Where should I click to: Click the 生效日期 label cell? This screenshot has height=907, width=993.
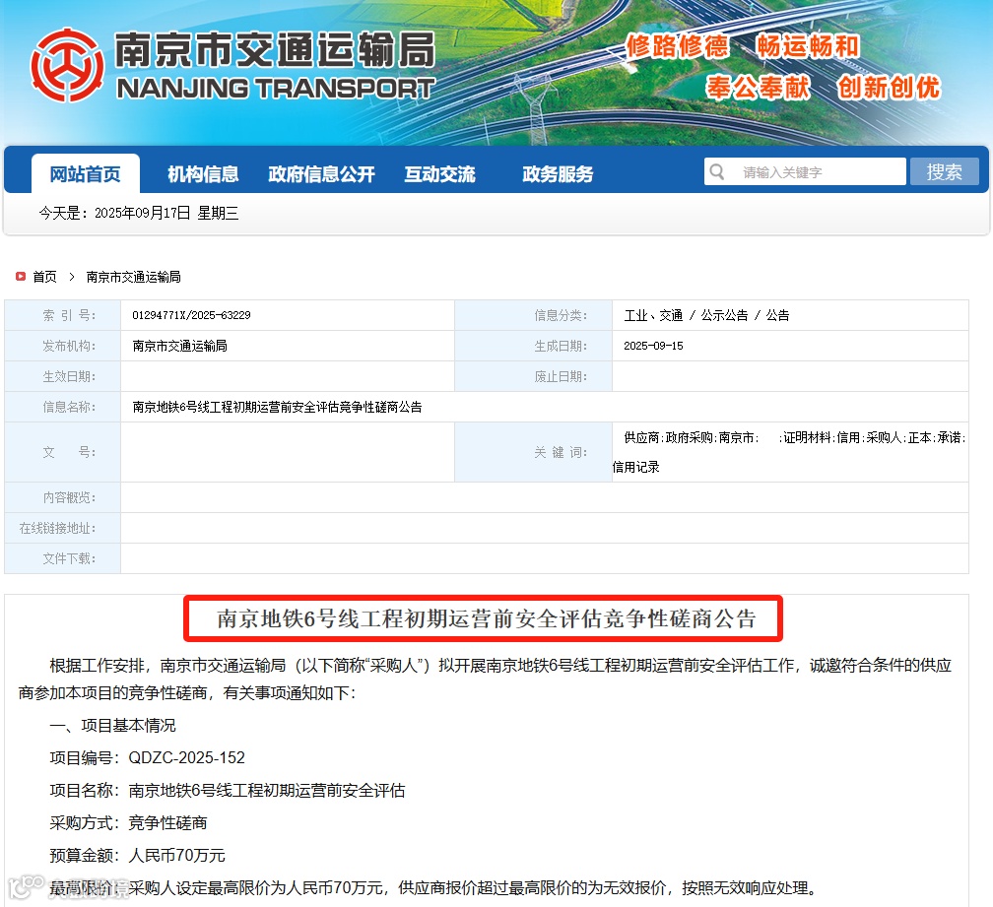tap(63, 376)
